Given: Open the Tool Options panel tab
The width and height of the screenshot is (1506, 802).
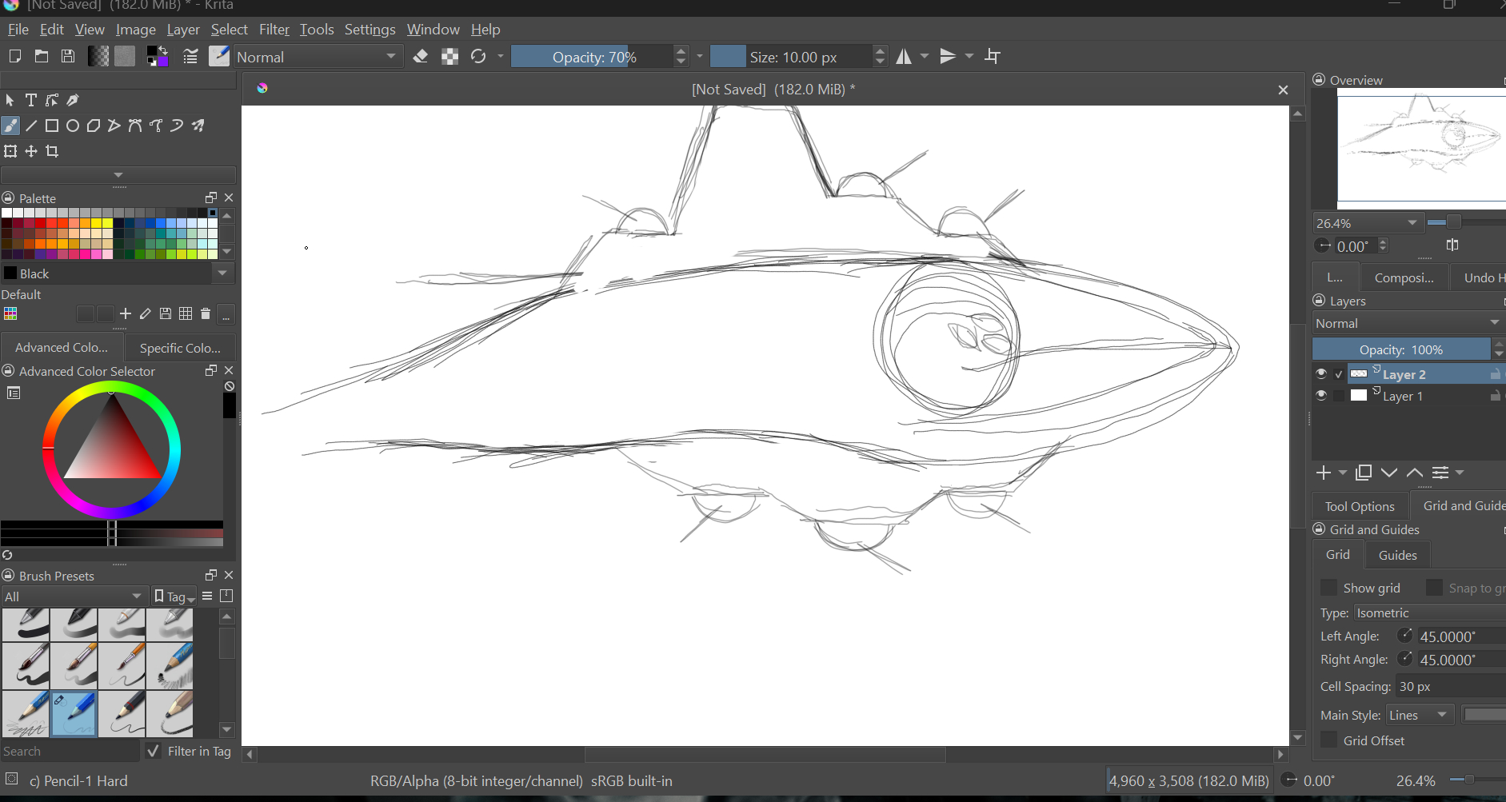Looking at the screenshot, I should (x=1359, y=506).
